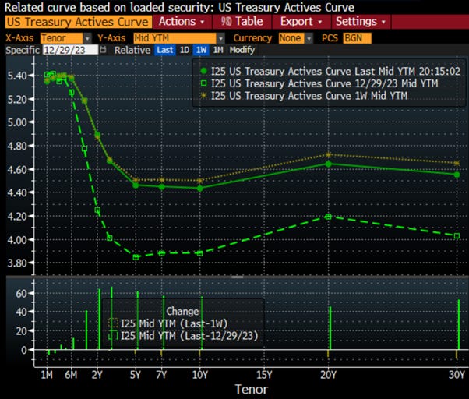Toggle the 1D relative curve
Screen dimensions: 469x399
coord(184,50)
